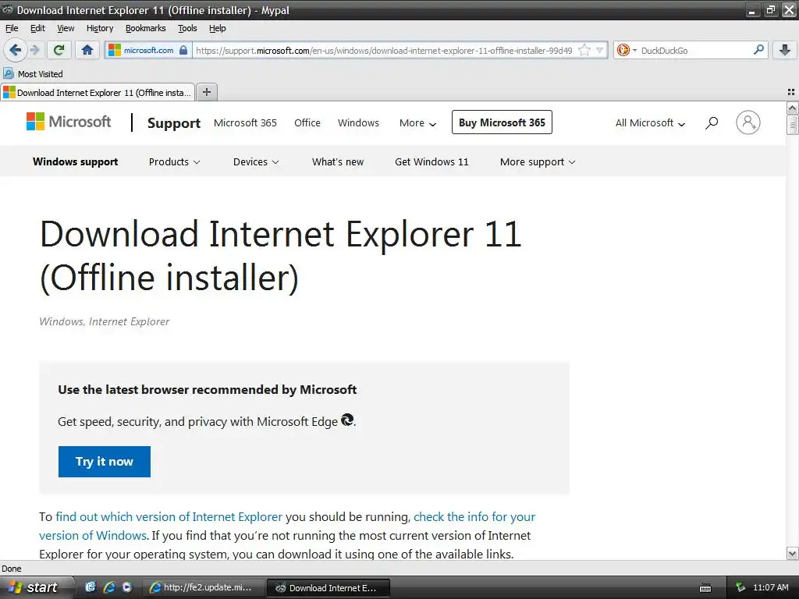
Task: Click the search magnifier in DuckDuckGo box
Action: pyautogui.click(x=758, y=50)
